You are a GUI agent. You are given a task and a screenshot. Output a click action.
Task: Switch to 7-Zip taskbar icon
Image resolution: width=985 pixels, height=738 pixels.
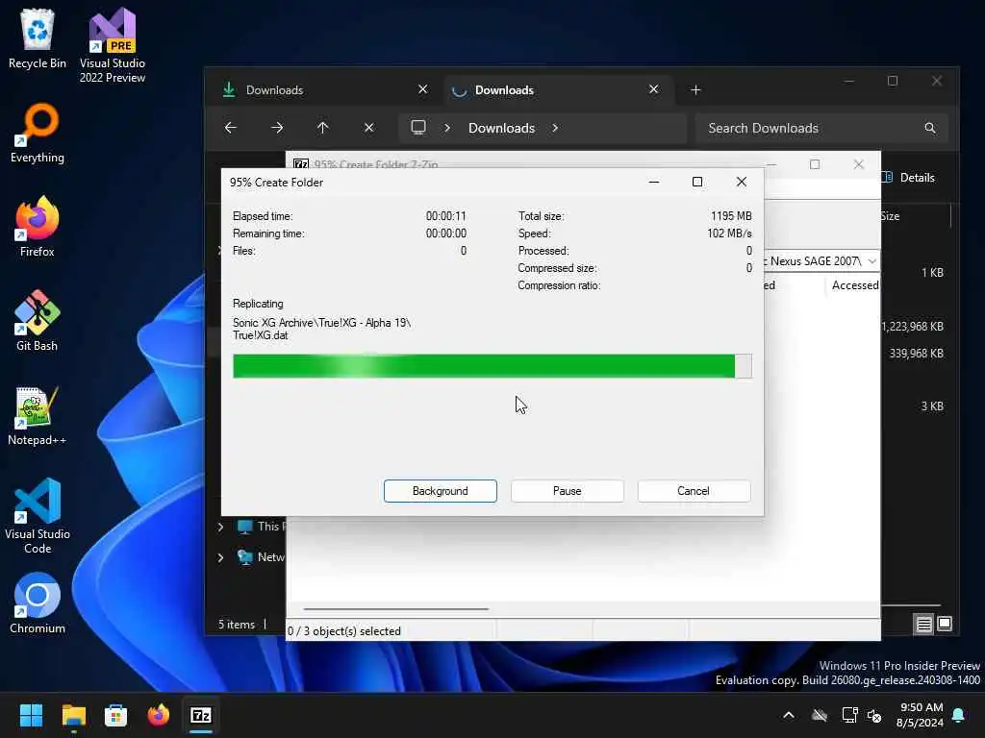tap(201, 715)
